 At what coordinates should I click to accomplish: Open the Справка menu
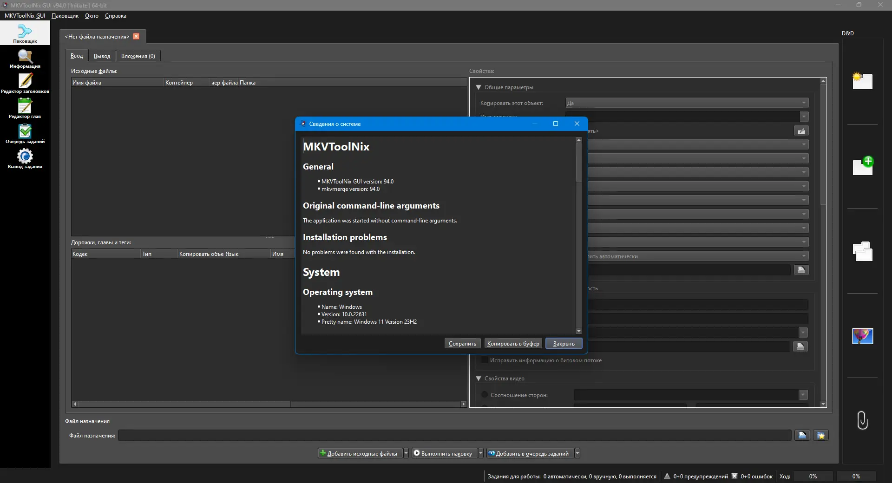[x=115, y=16]
